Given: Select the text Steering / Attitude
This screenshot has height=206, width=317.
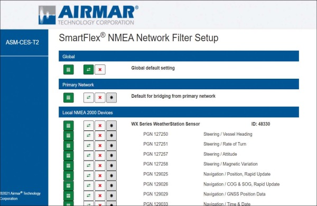Looking at the screenshot, I should tap(220, 154).
